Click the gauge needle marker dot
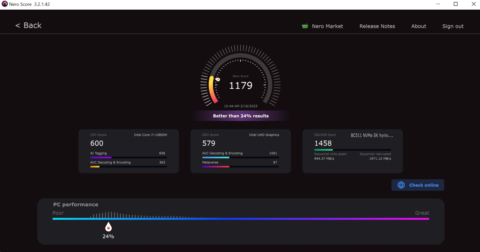 tap(218, 79)
